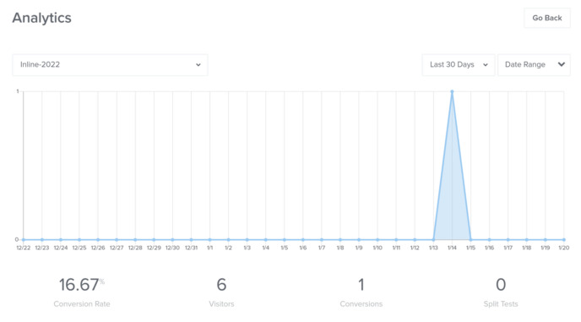
Task: Click the Analytics page heading
Action: point(42,18)
